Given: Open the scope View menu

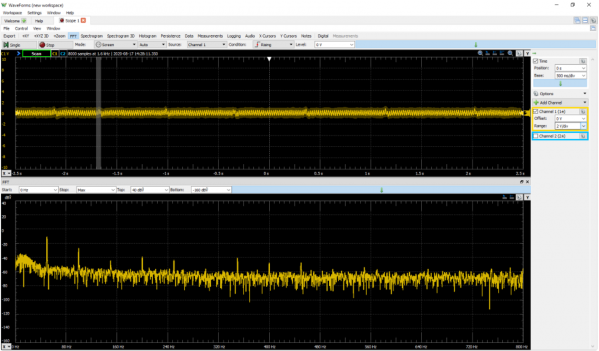Looking at the screenshot, I should (37, 28).
